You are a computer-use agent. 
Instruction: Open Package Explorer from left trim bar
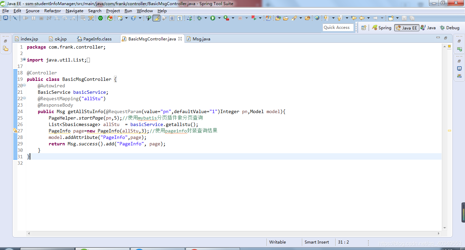pos(5,49)
